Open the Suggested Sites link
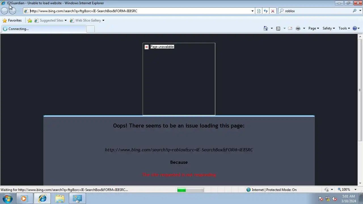 [x=50, y=20]
